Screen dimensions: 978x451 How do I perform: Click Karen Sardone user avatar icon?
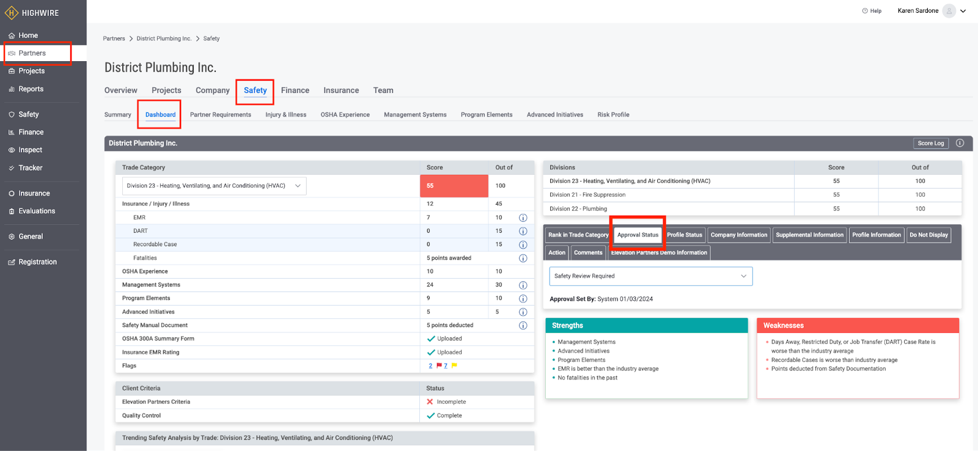pyautogui.click(x=949, y=11)
